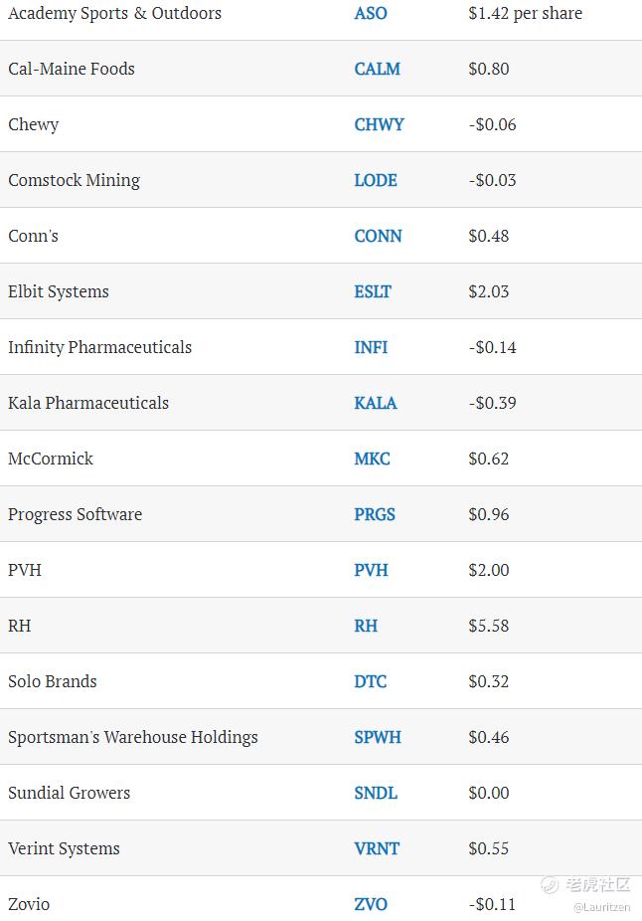Open the PRGS ticker link
The image size is (642, 921).
[375, 514]
